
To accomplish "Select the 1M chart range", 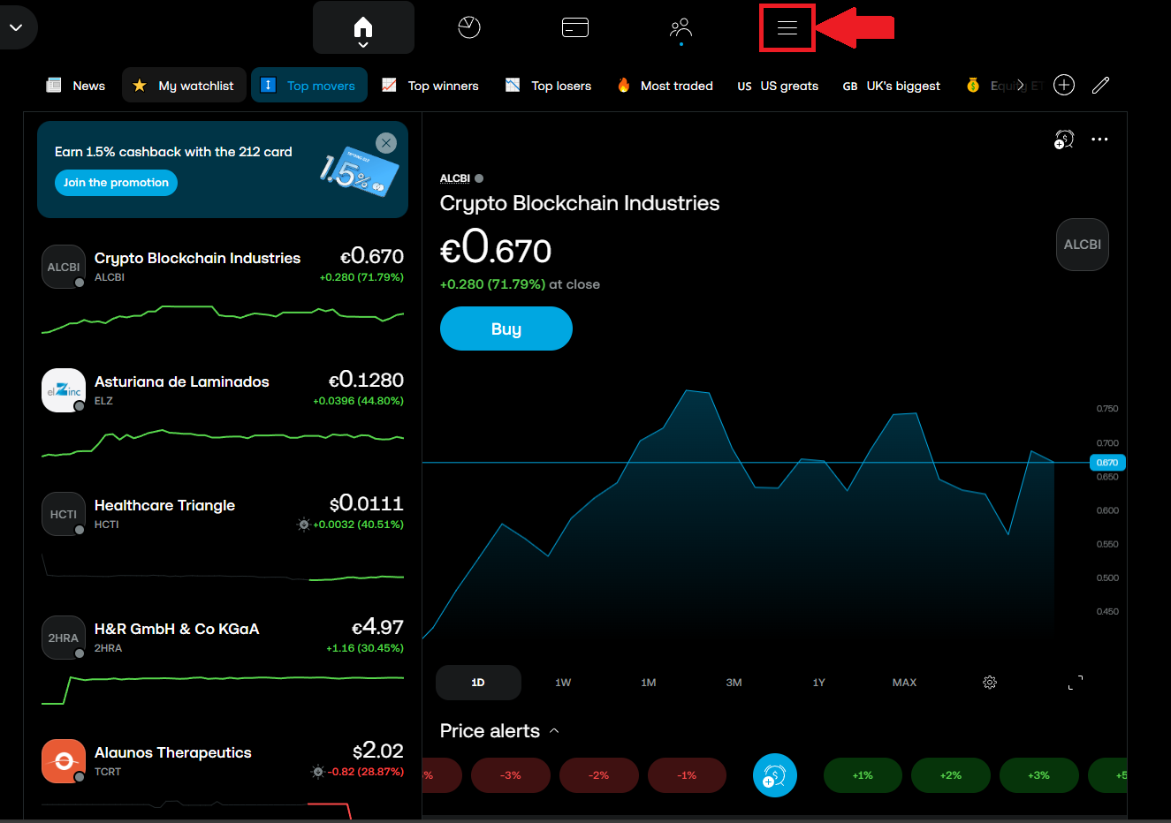I will pyautogui.click(x=649, y=683).
